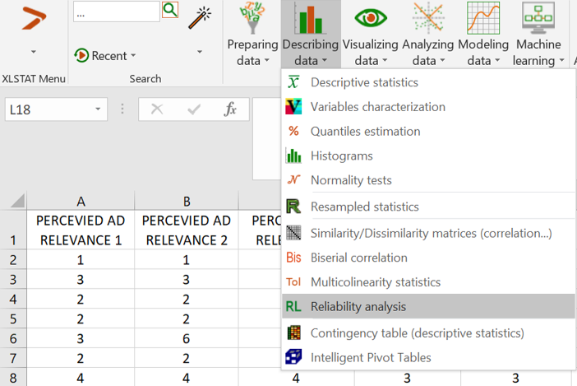This screenshot has height=386, width=577.
Task: Choose Variables characterization menu item
Action: pos(428,106)
